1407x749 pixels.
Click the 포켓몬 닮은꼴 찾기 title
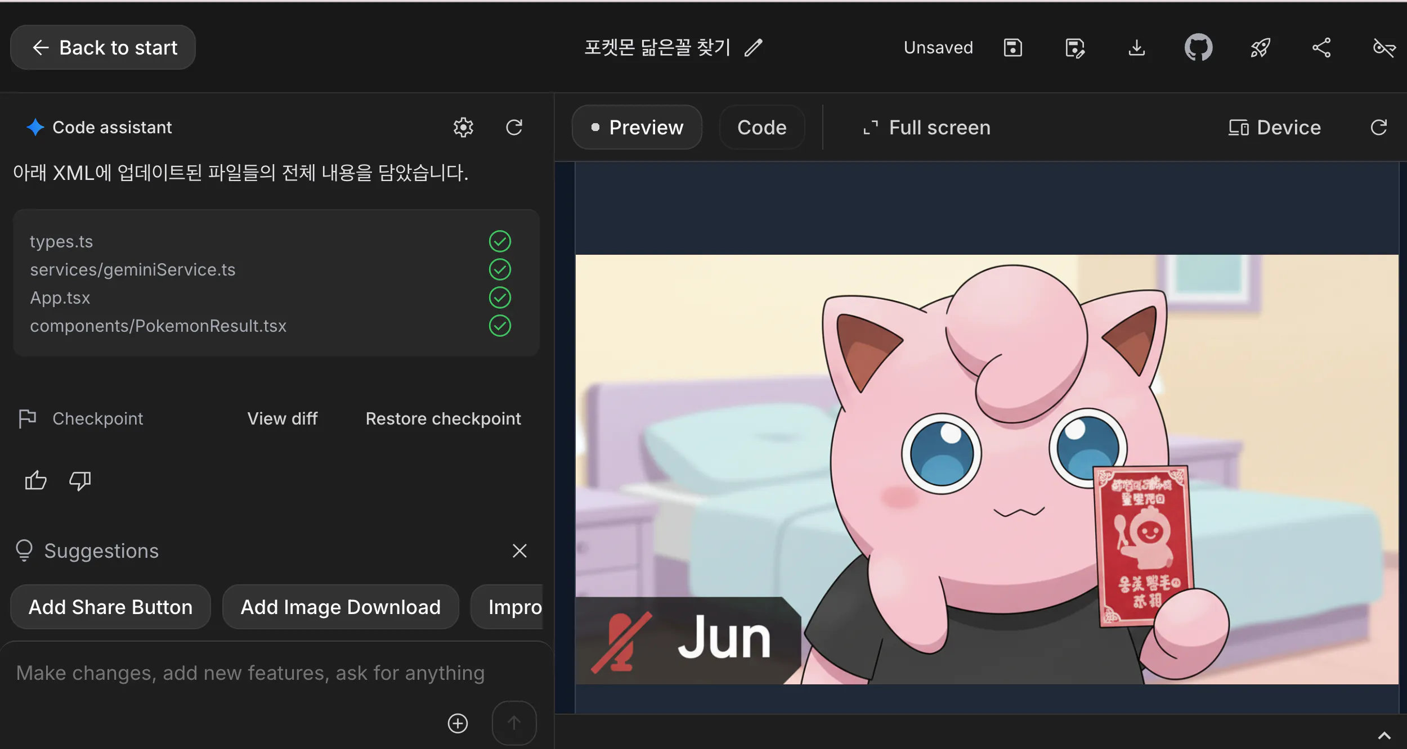coord(657,48)
